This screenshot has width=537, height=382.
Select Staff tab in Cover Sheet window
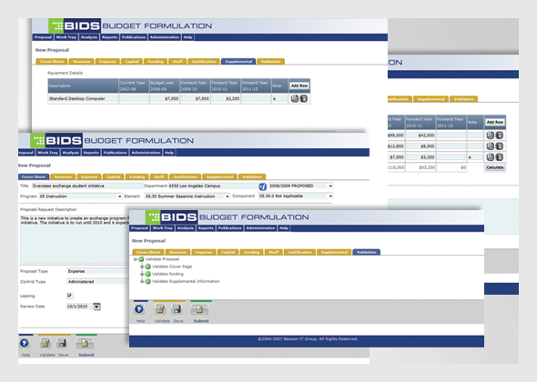click(159, 177)
